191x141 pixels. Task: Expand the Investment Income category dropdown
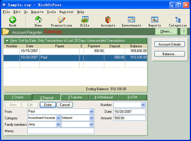(x=58, y=118)
